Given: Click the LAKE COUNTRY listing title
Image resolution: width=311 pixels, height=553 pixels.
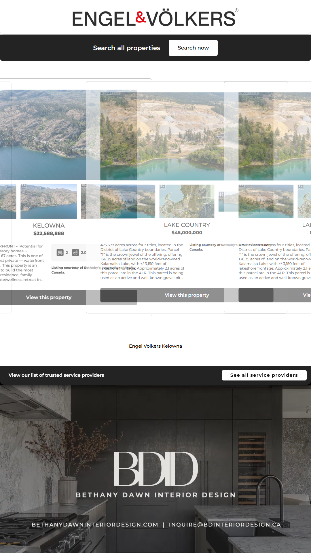Looking at the screenshot, I should pyautogui.click(x=187, y=225).
